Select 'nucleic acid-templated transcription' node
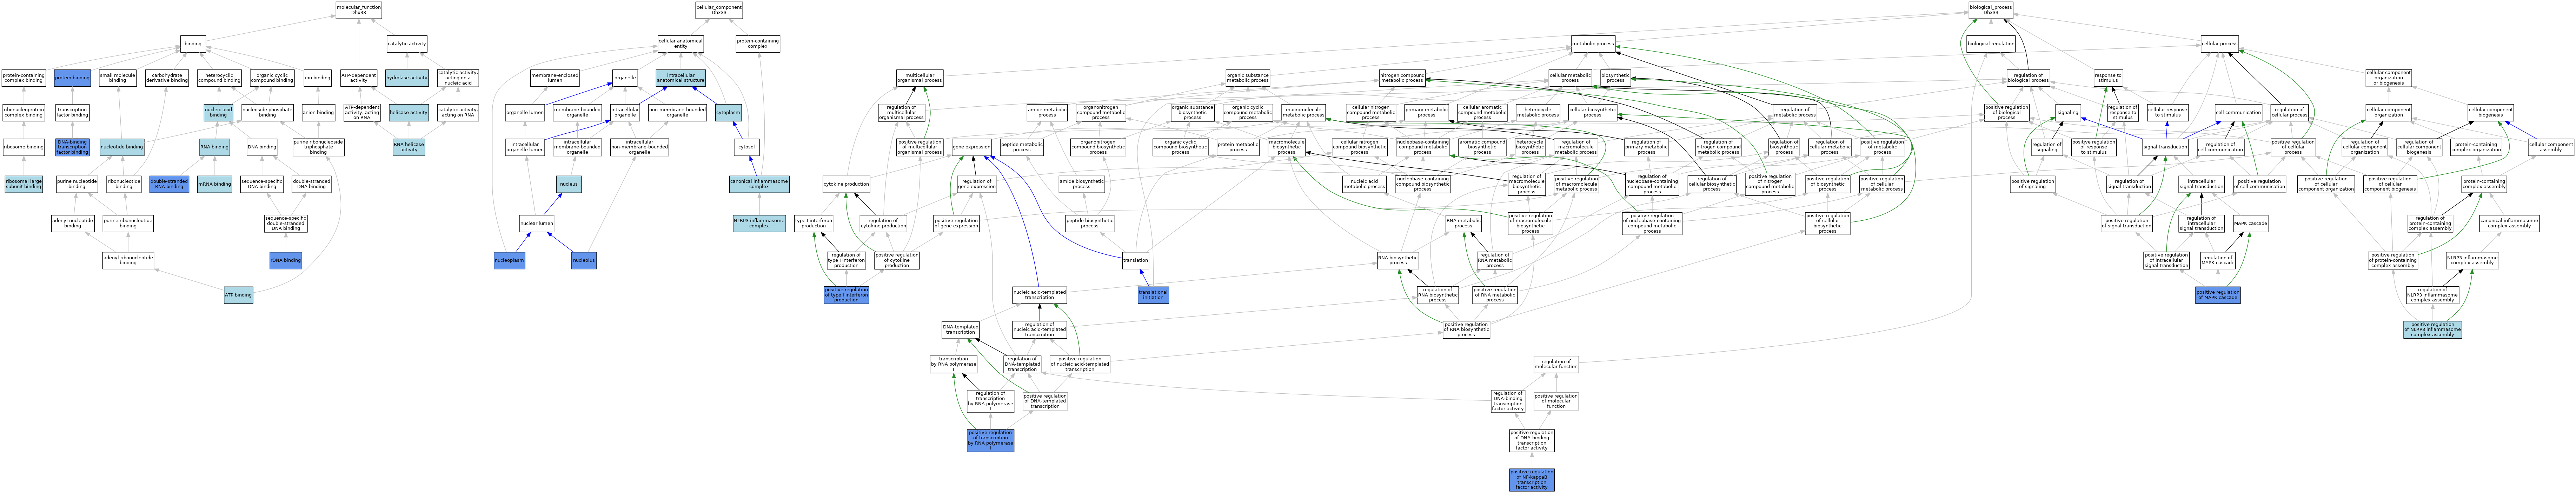 1039,295
